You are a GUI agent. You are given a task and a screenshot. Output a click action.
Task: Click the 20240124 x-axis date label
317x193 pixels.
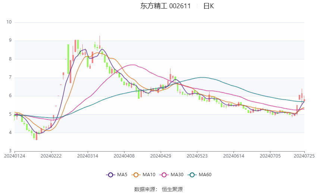point(15,156)
